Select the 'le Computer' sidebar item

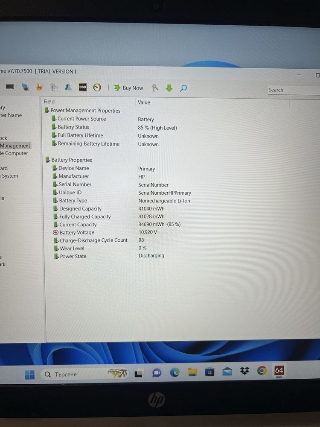[x=14, y=153]
